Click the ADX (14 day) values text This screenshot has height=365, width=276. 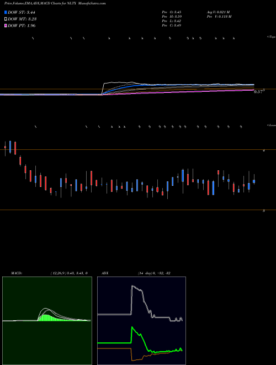[x=154, y=273]
